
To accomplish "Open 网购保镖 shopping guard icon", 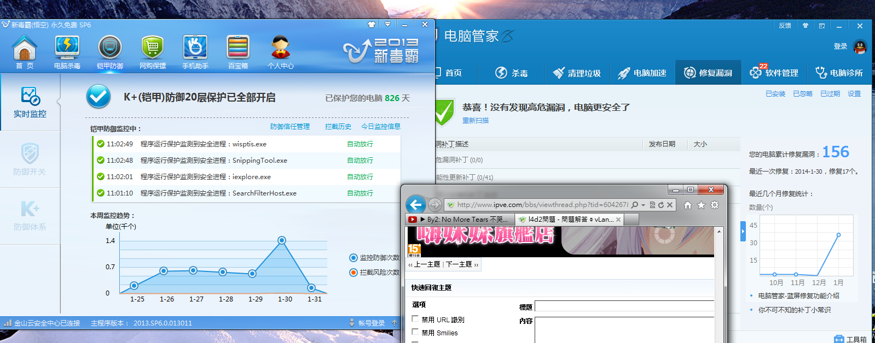I will 153,52.
